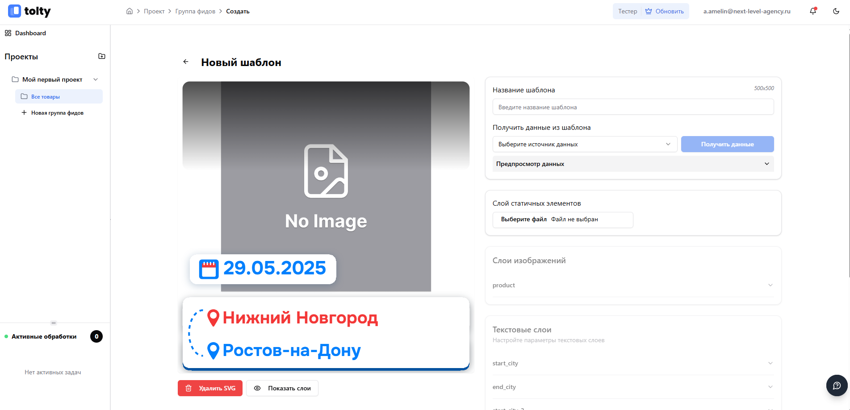Click Новая группа фидов
Image resolution: width=850 pixels, height=410 pixels.
pyautogui.click(x=57, y=113)
